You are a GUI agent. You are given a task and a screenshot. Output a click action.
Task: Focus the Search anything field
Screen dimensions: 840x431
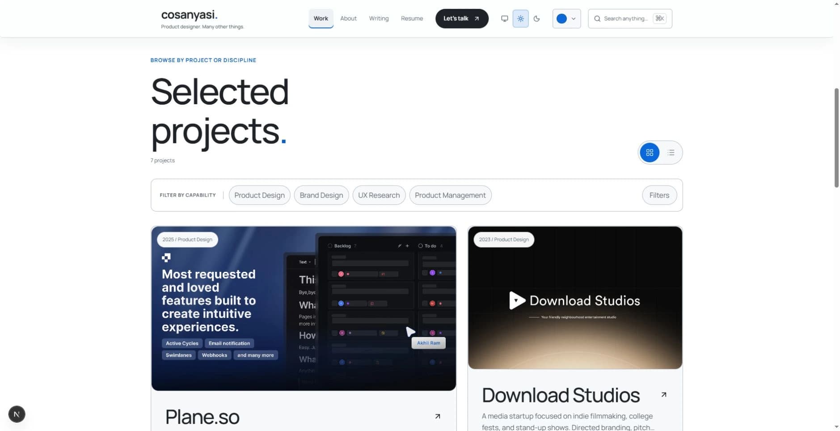tap(629, 19)
